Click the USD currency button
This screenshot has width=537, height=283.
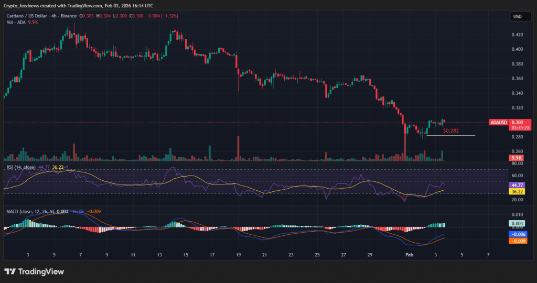521,16
